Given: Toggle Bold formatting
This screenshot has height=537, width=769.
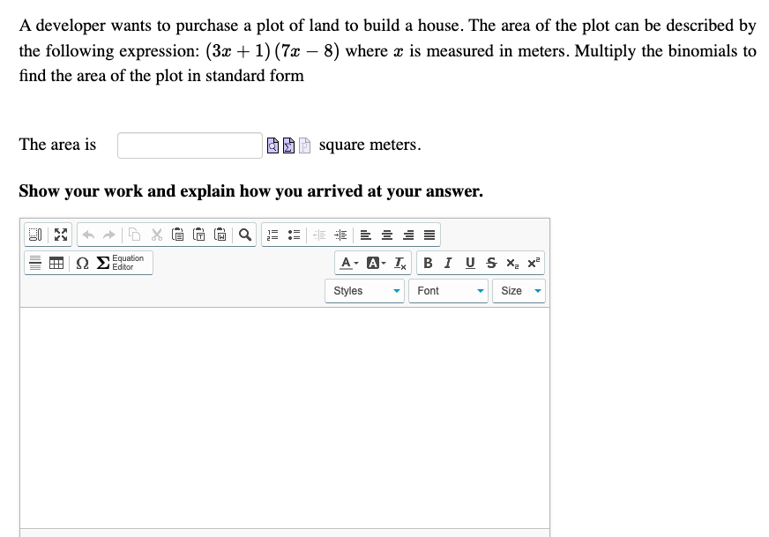Looking at the screenshot, I should click(428, 264).
